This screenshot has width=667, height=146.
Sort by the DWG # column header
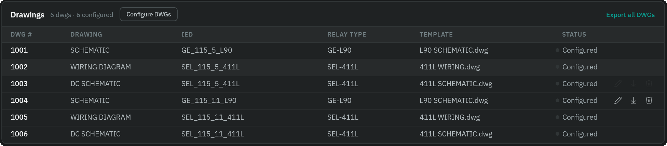pyautogui.click(x=21, y=35)
